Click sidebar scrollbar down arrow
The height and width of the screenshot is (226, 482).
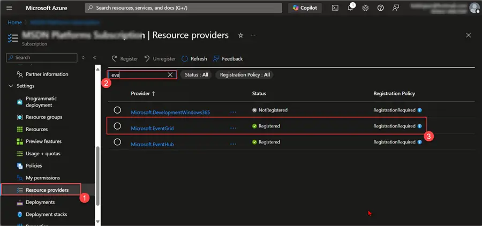click(98, 221)
